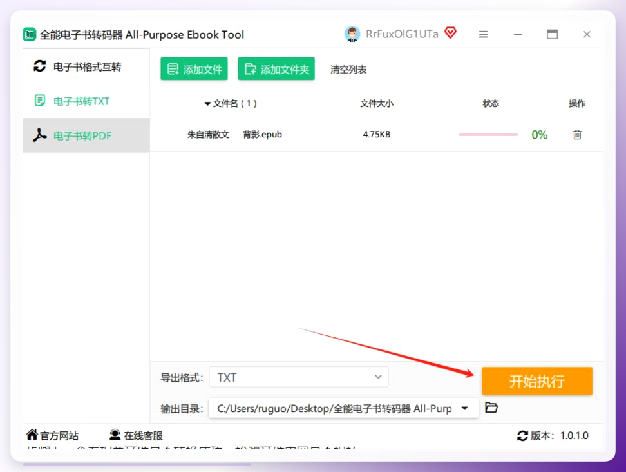626x472 pixels.
Task: Click 添加文件夹 button
Action: [276, 69]
